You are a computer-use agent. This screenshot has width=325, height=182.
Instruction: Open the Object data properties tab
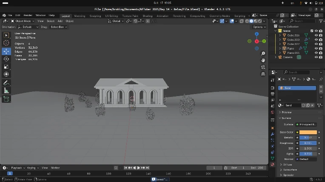click(273, 158)
